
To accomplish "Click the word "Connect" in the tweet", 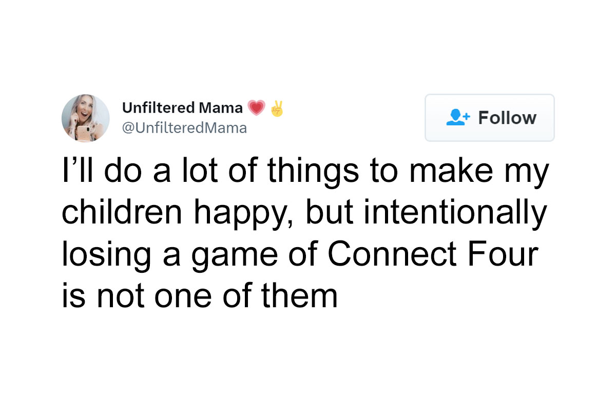I will 388,255.
